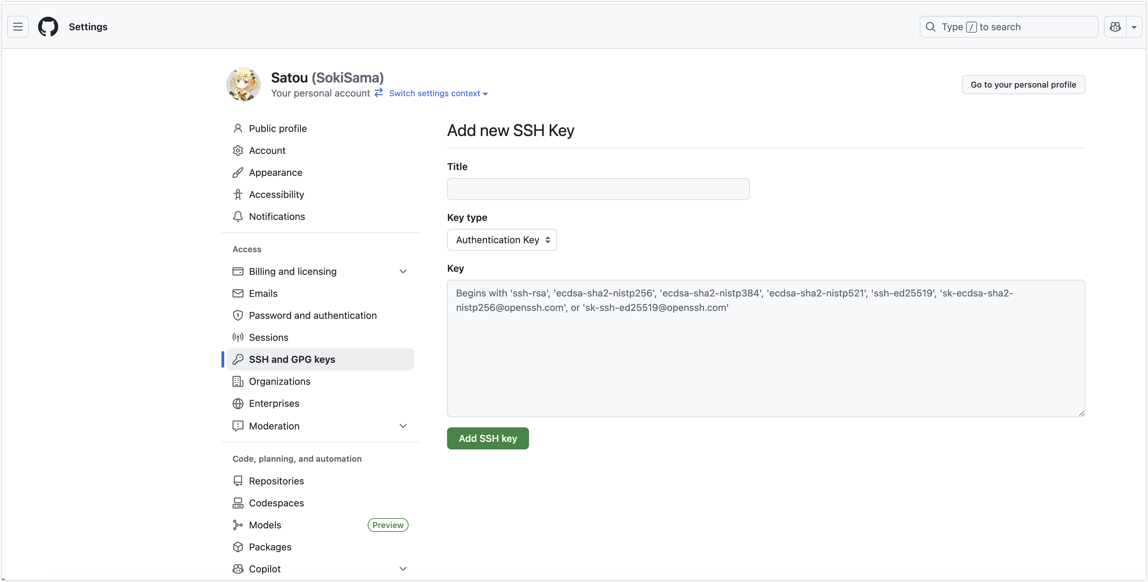
Task: Open the Organizations settings page
Action: pyautogui.click(x=279, y=381)
